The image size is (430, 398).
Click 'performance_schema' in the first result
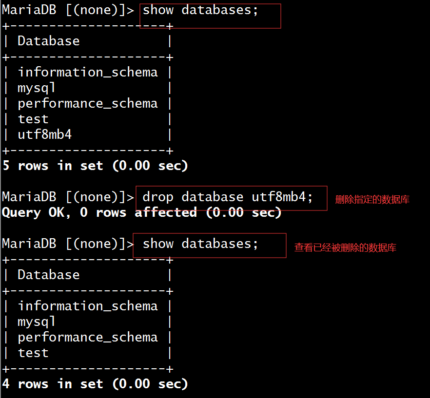coord(88,104)
